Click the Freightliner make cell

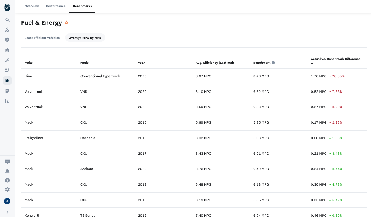[34, 138]
